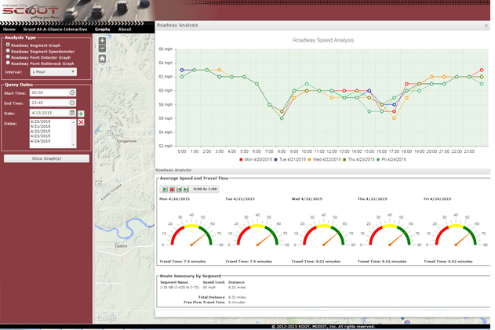Open the Scout At-A-Glance-Interactive menu

click(54, 29)
